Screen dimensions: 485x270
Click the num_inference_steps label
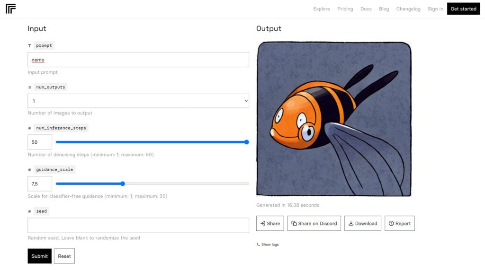pyautogui.click(x=61, y=128)
